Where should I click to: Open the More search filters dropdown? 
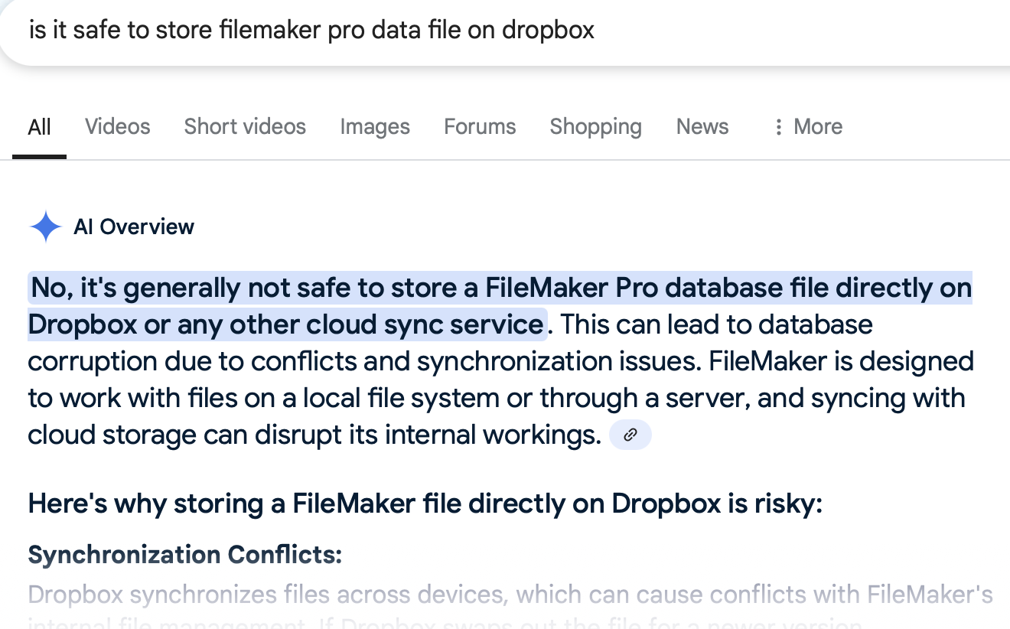coord(808,127)
